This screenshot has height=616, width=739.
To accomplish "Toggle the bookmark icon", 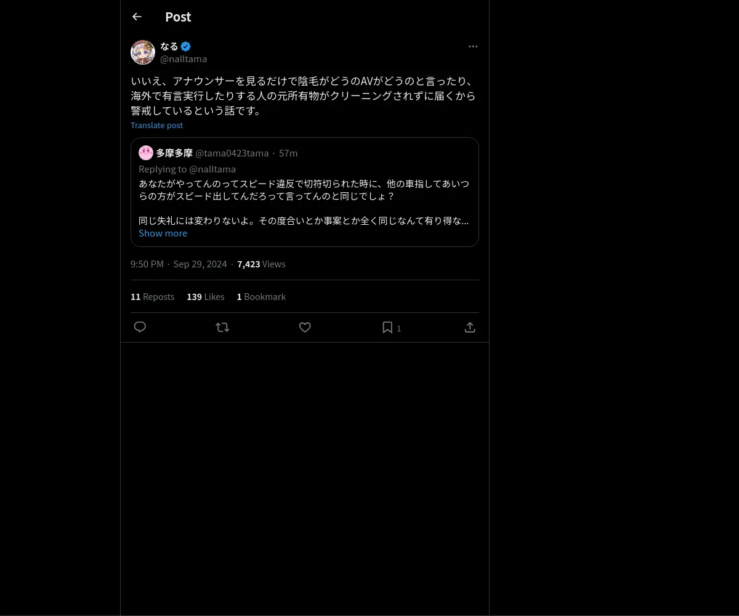I will [x=387, y=327].
